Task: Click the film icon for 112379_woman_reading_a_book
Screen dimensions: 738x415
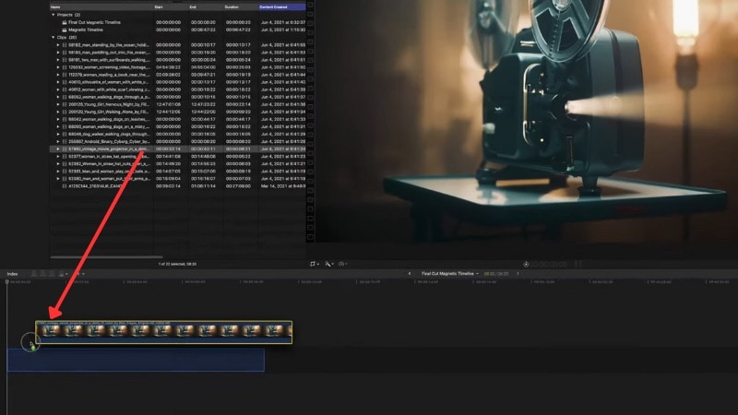Action: click(x=65, y=75)
